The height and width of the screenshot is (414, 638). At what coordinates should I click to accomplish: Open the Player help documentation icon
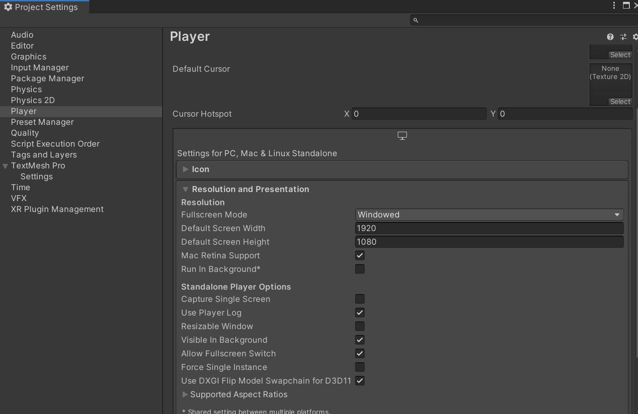pyautogui.click(x=610, y=37)
